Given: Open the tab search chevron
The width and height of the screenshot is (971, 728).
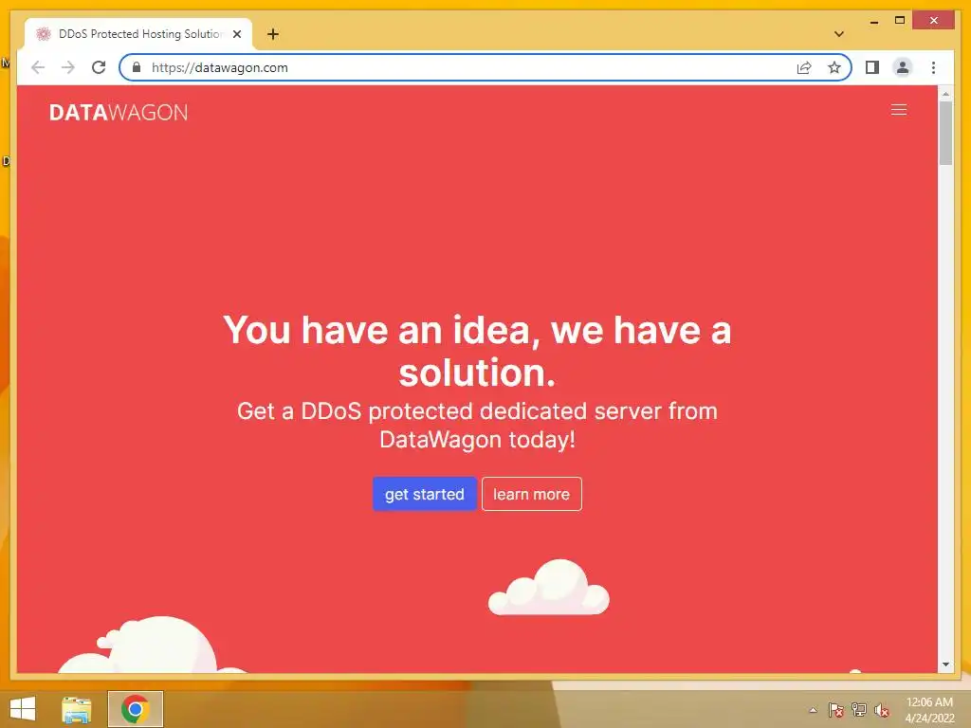Looking at the screenshot, I should pos(838,34).
